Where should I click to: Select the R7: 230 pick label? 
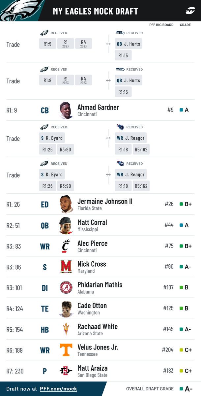pos(15,371)
